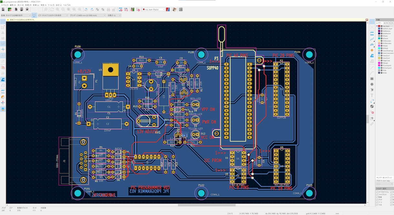Click the Print icon in toolbar
Screen dimensions: 394x215
(22, 9)
